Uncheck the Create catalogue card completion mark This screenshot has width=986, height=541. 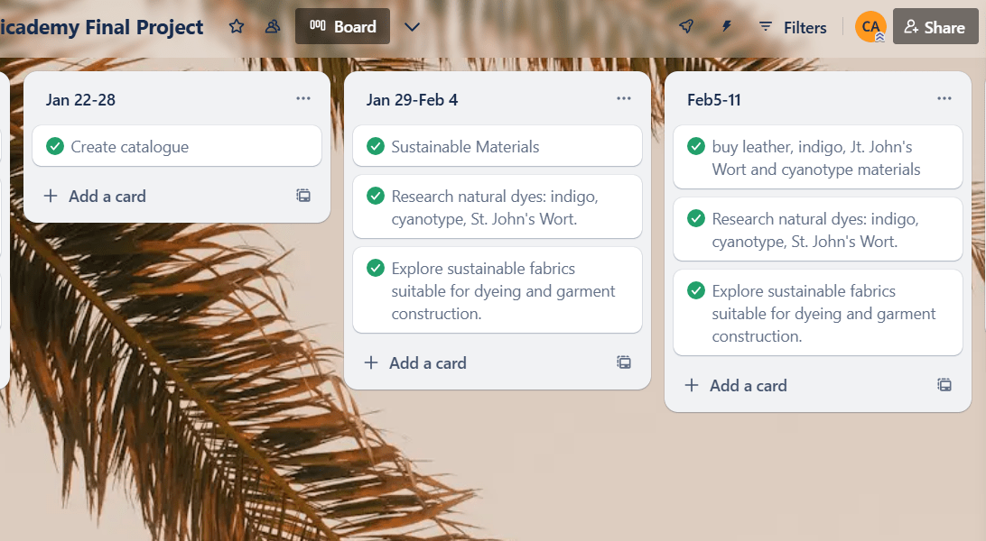(x=55, y=146)
